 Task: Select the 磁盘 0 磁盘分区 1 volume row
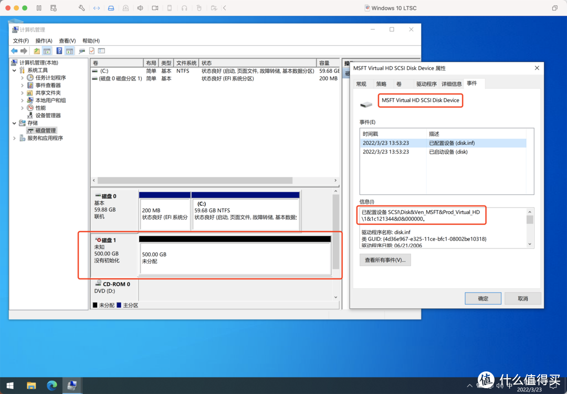[216, 78]
